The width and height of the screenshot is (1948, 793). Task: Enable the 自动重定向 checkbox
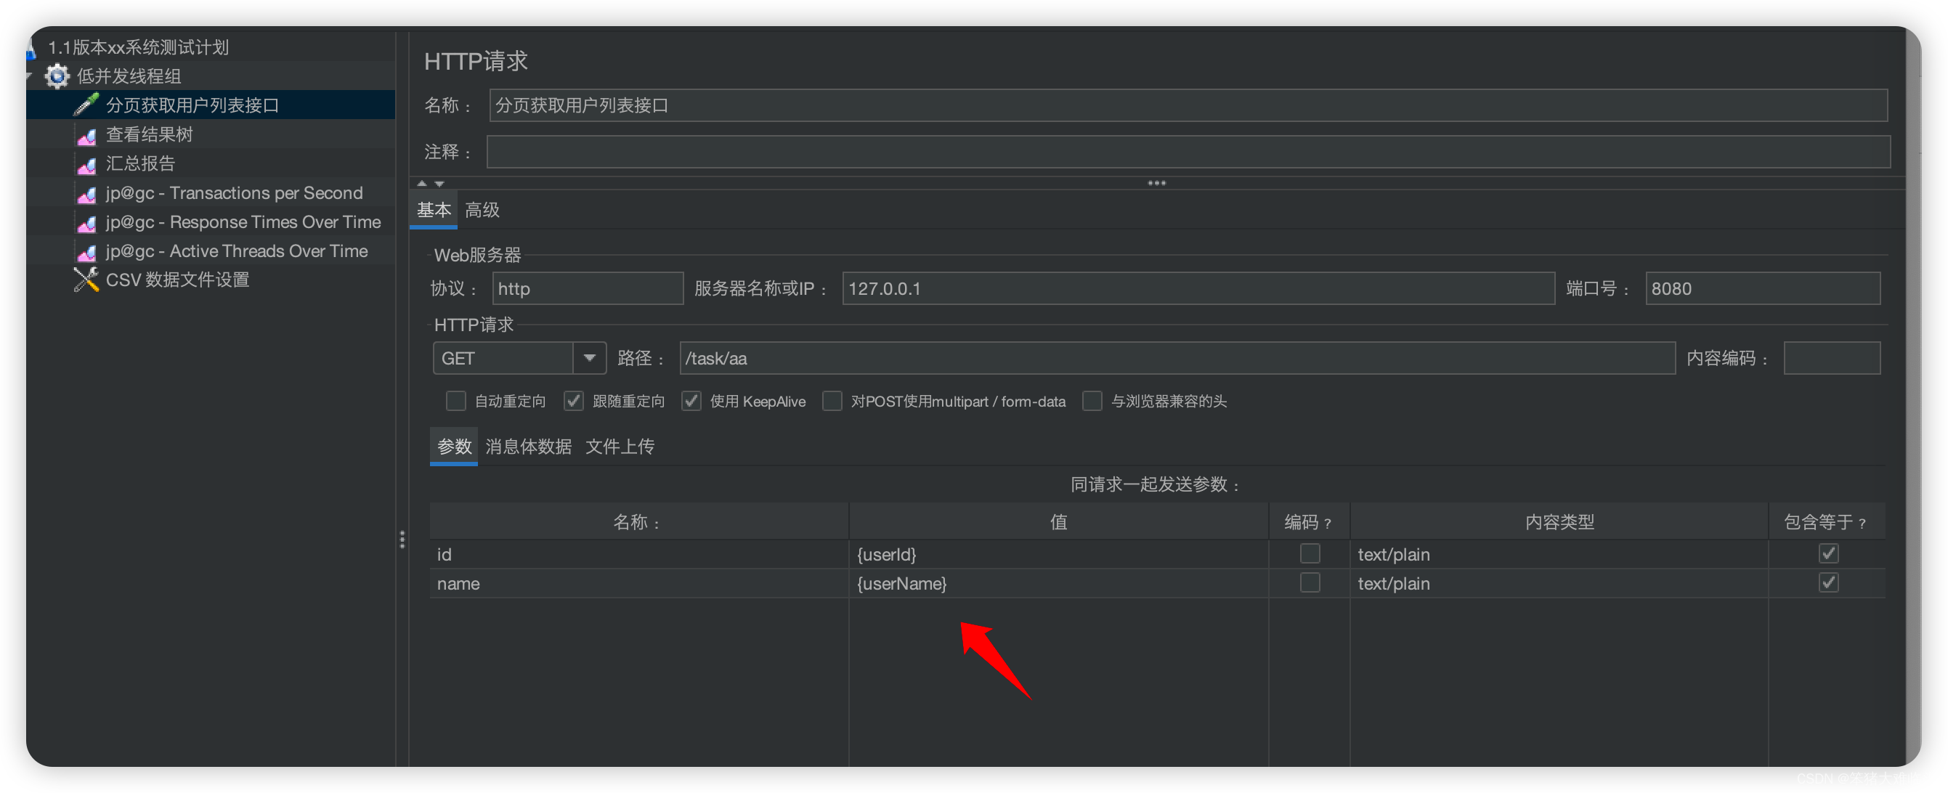[455, 401]
